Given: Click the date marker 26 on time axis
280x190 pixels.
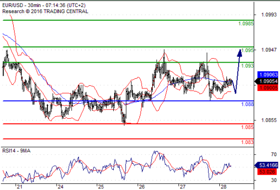Looking at the screenshot, I should click(x=142, y=186).
